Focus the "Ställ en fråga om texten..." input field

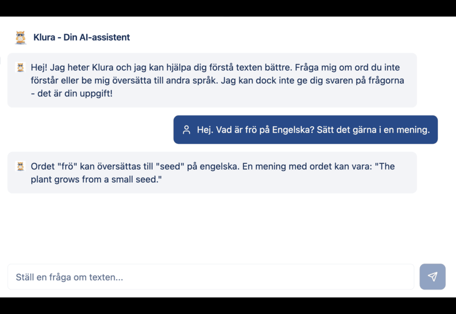coord(211,277)
